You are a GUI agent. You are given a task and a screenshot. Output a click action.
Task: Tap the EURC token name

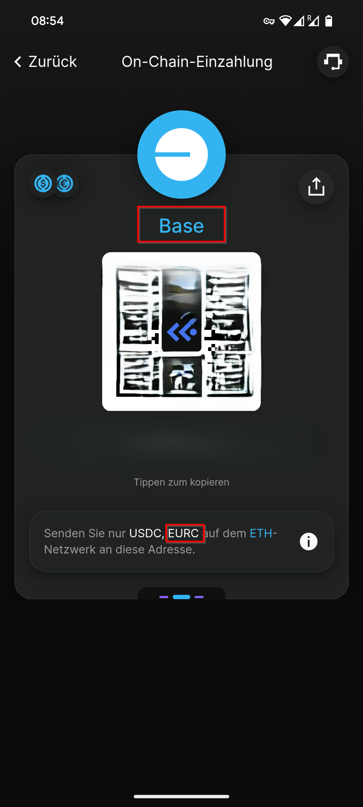coord(184,533)
